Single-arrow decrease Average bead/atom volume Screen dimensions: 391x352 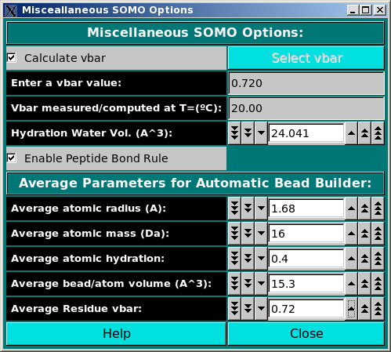coord(261,284)
